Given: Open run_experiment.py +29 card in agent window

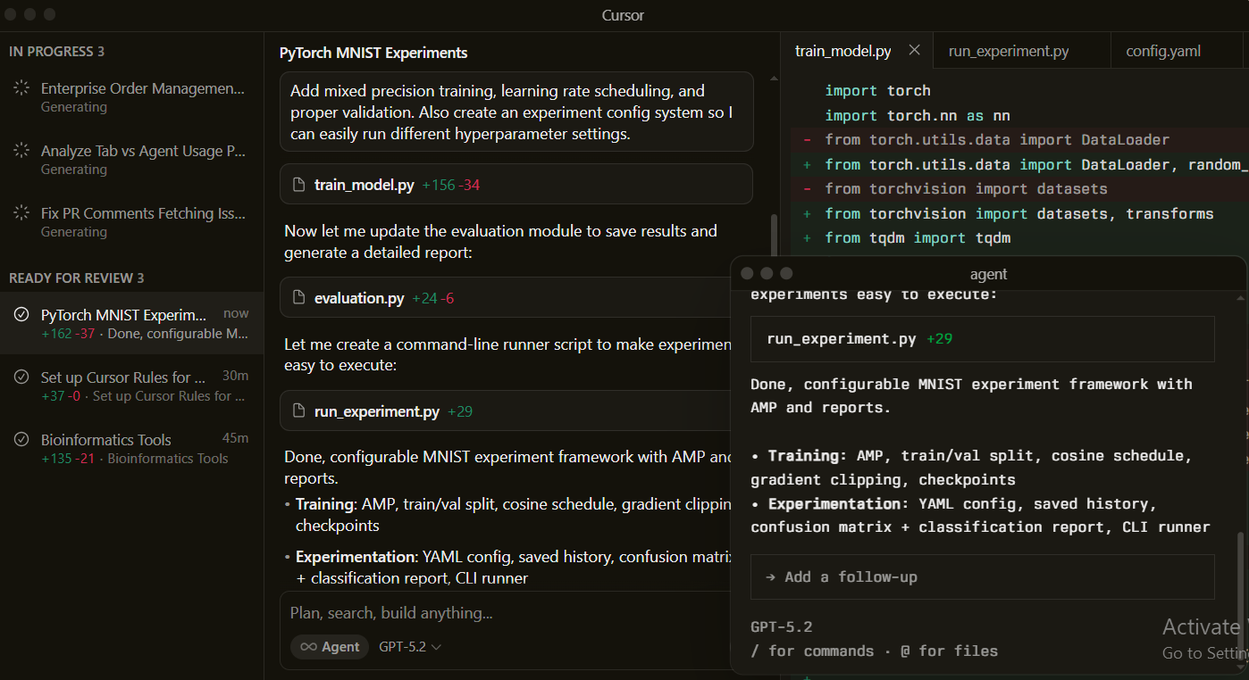Looking at the screenshot, I should tap(981, 339).
